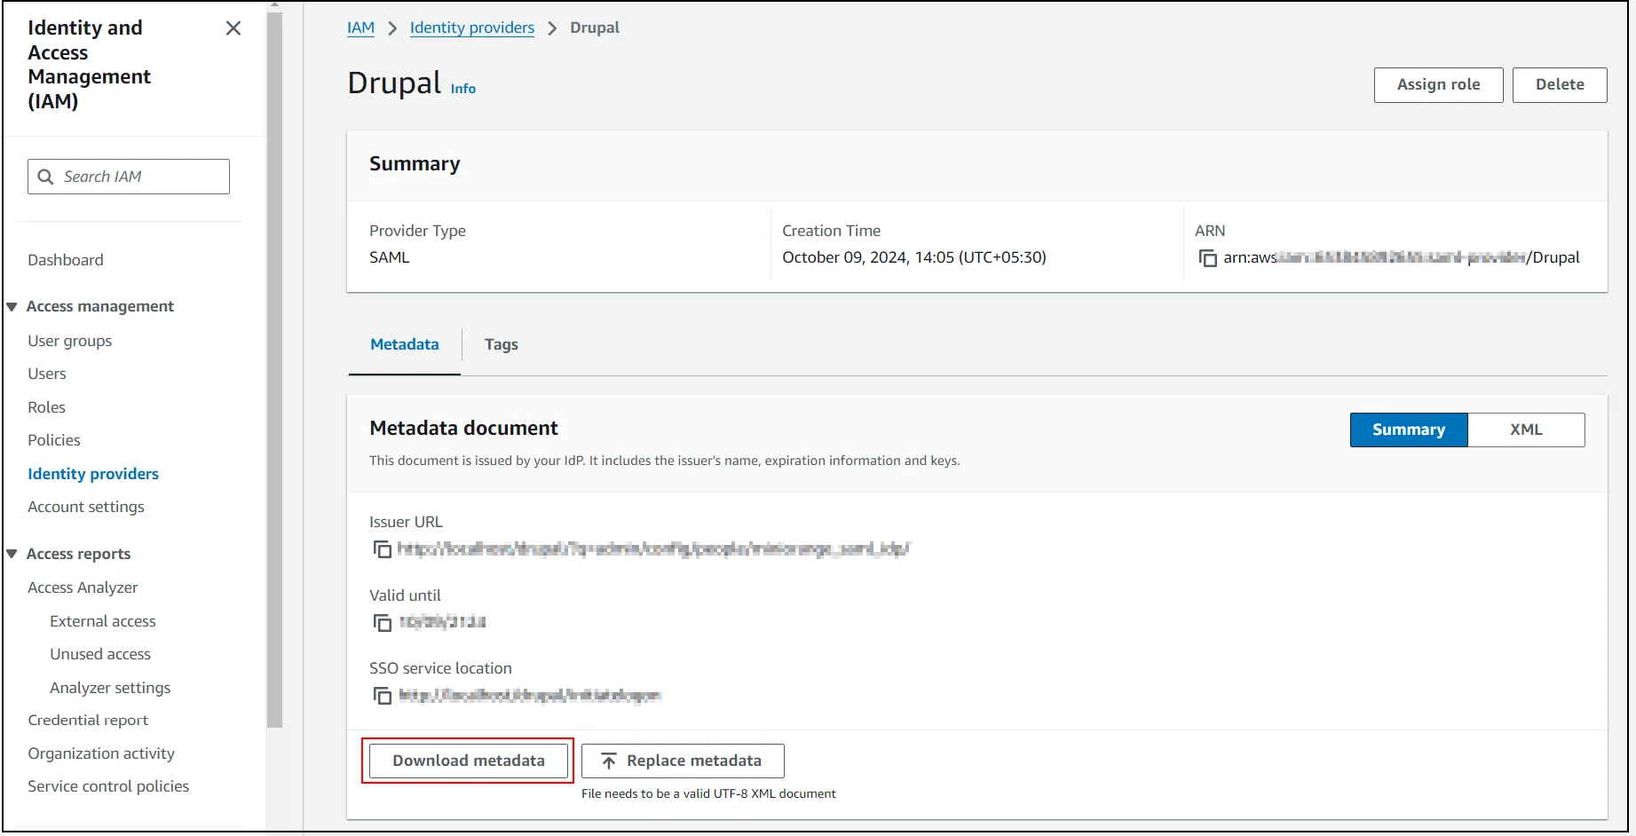Open the Info link next to Drupal
Viewport: 1636px width, 836px height.
coord(463,89)
